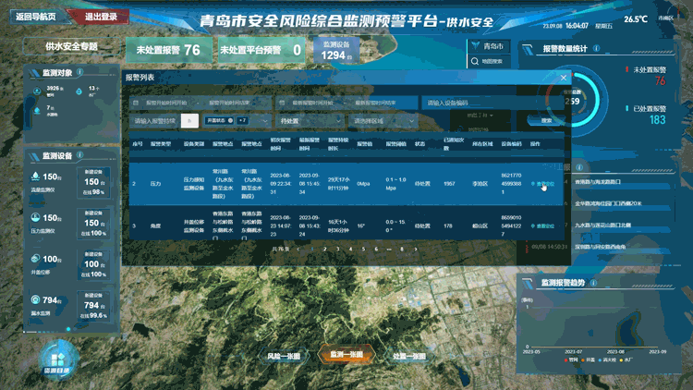The height and width of the screenshot is (390, 693).
Task: Switch to 处置一张图 tab
Action: [409, 356]
